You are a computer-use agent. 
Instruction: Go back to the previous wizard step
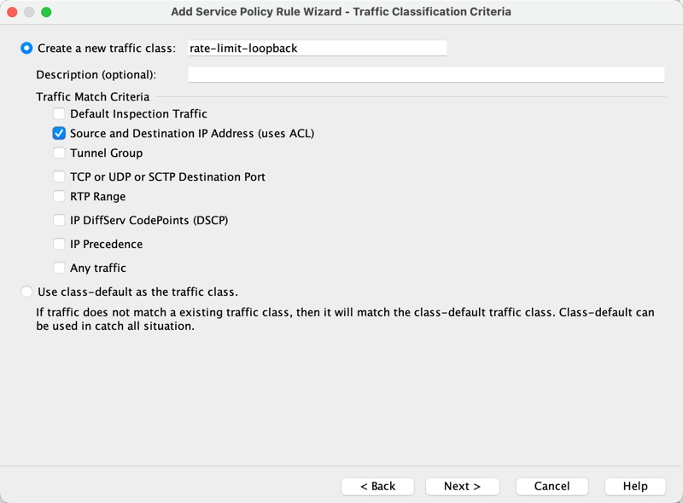(x=377, y=485)
